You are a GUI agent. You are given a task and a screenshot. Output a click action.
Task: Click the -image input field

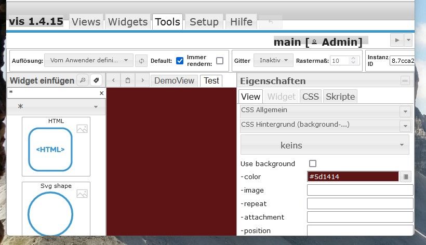click(360, 190)
